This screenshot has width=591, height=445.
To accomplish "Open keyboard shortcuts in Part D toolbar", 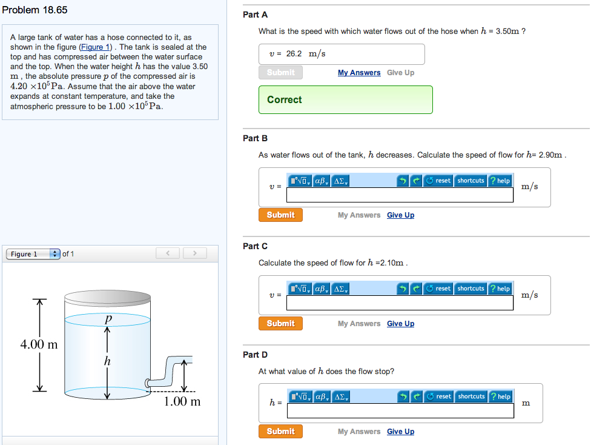I will click(x=471, y=396).
